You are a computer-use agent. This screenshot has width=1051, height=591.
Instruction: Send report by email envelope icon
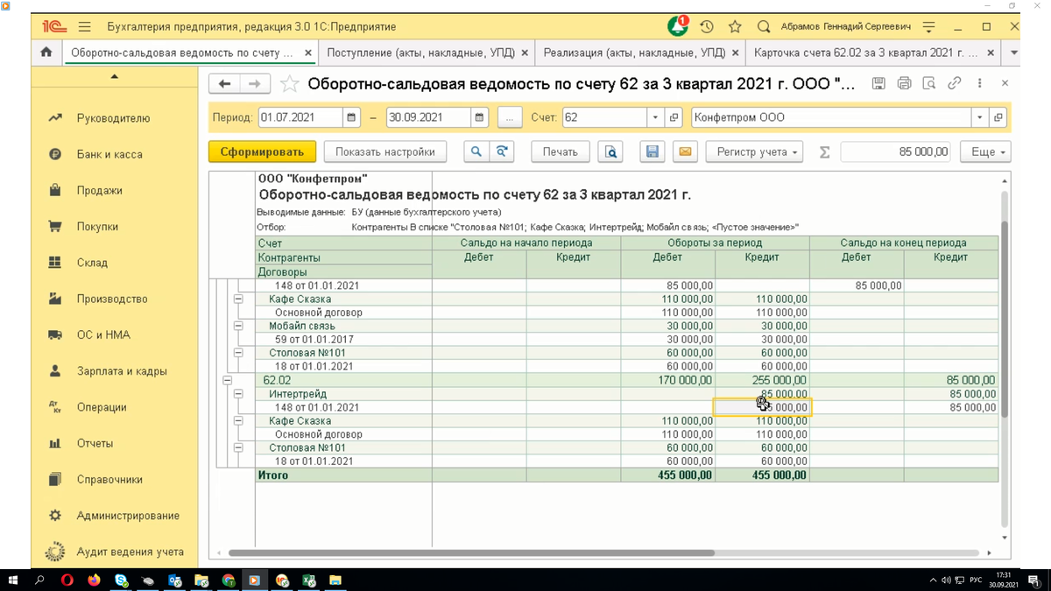point(685,151)
